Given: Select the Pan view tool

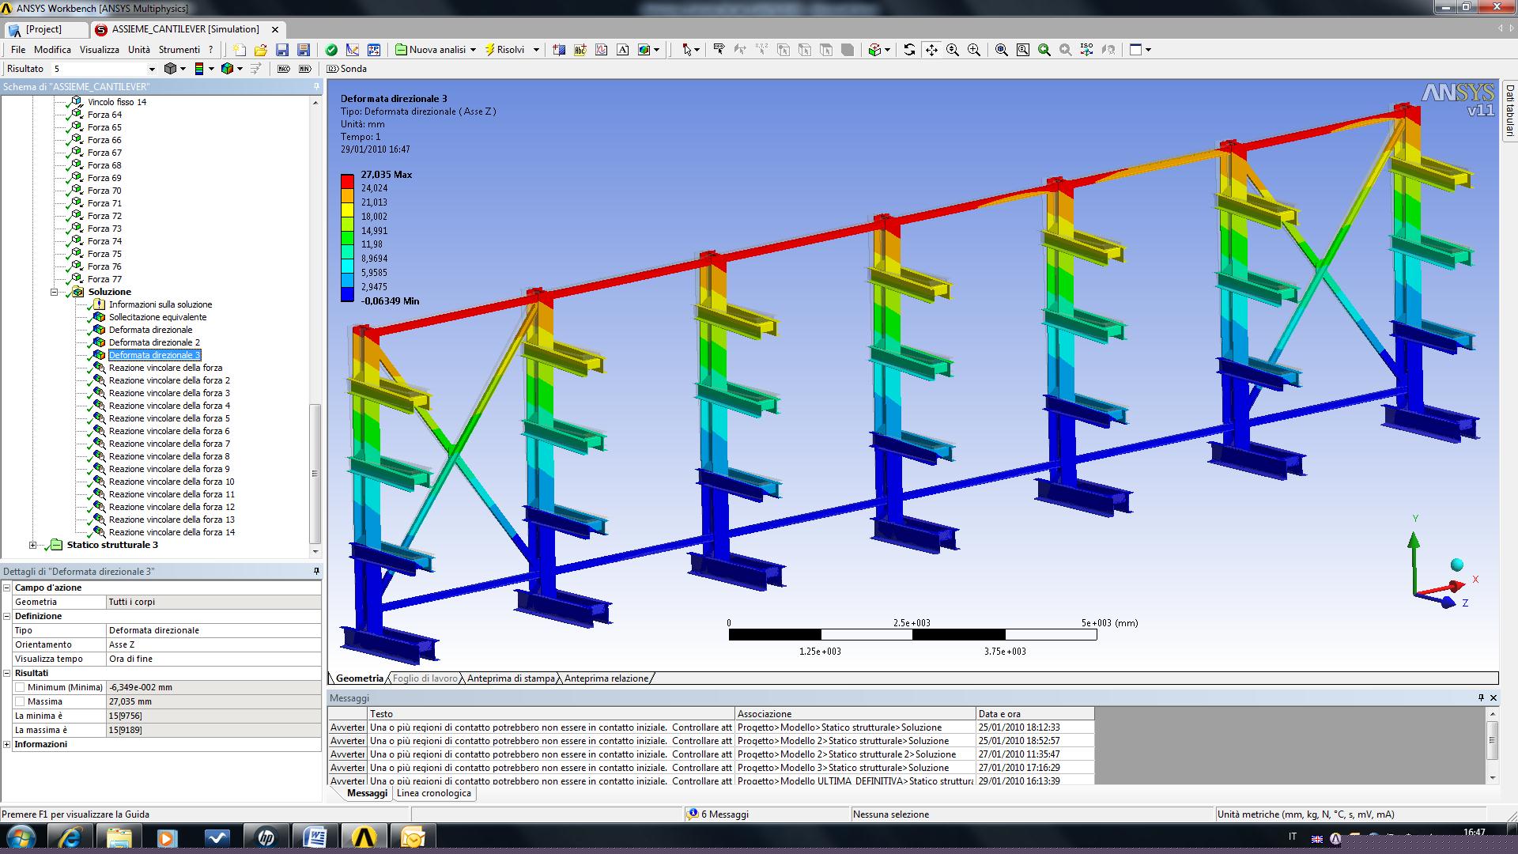Looking at the screenshot, I should pyautogui.click(x=931, y=50).
